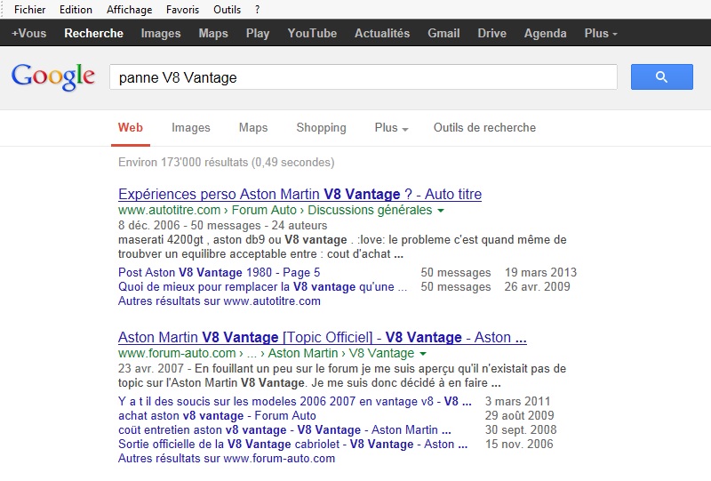Image resolution: width=711 pixels, height=481 pixels.
Task: Click the Google logo
Action: pyautogui.click(x=53, y=76)
